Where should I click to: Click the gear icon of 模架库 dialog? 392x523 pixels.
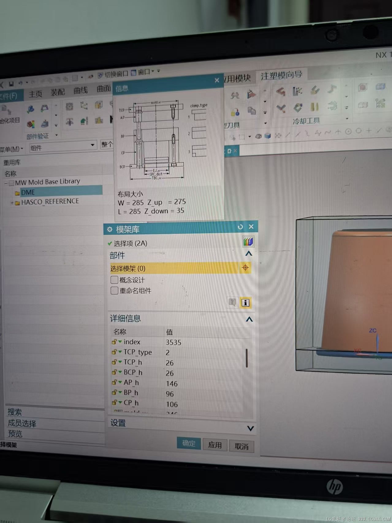point(110,229)
